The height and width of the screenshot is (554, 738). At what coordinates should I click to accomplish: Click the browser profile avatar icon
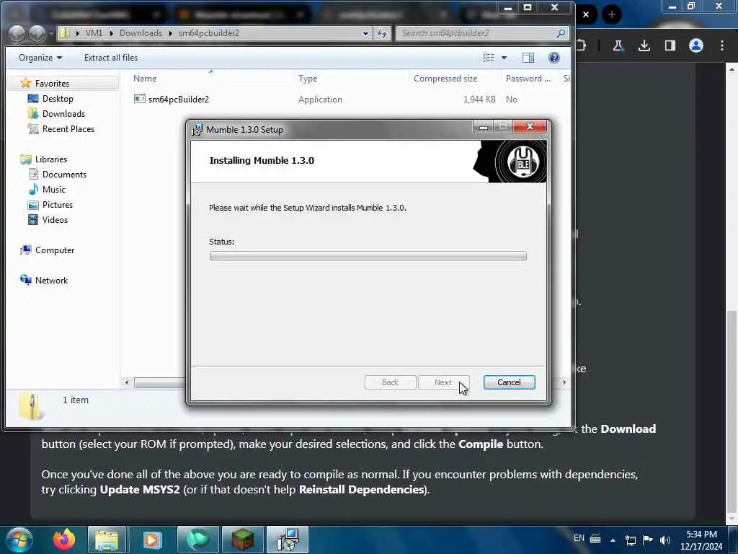(695, 45)
